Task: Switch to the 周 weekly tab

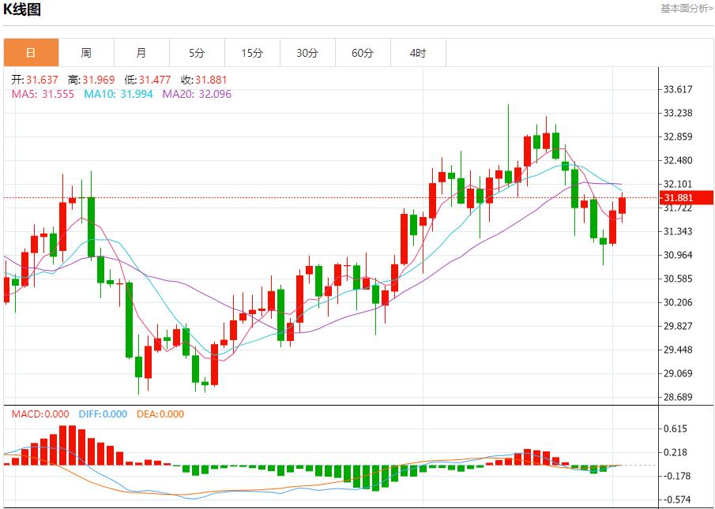Action: (86, 53)
